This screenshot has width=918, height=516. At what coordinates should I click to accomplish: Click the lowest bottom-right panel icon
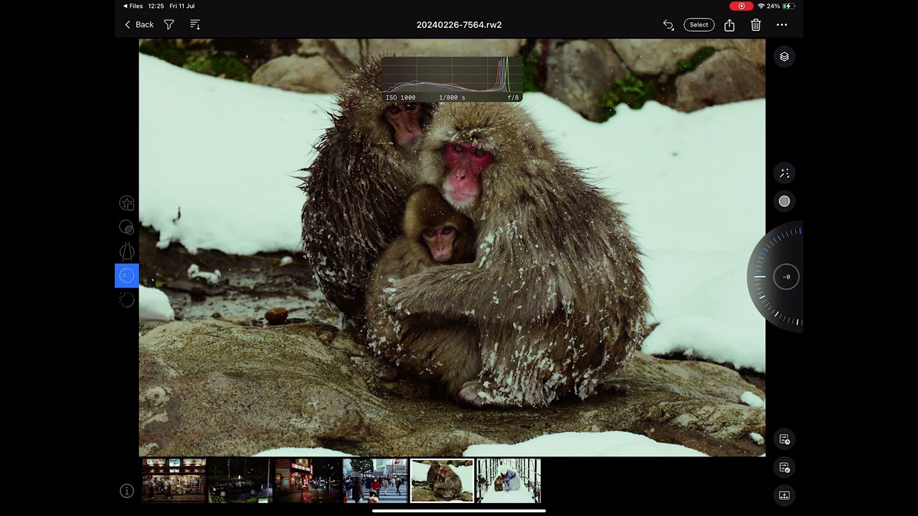(x=785, y=495)
